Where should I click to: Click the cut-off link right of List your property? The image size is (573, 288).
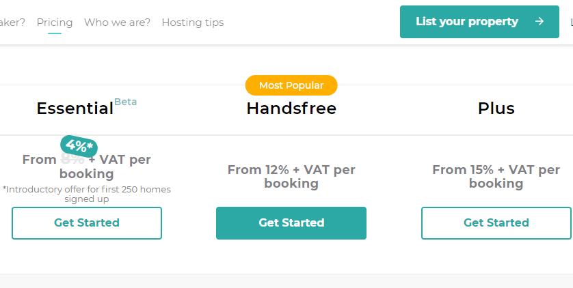tap(570, 23)
